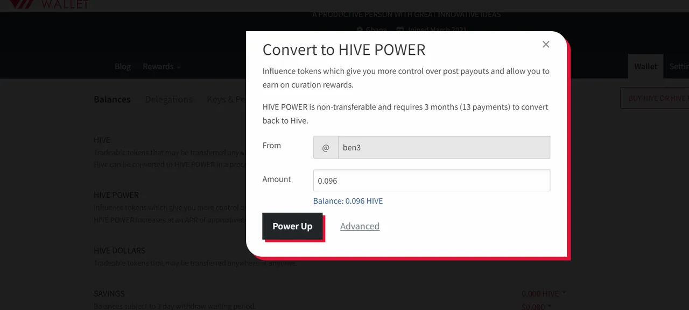Viewport: 689px width, 310px height.
Task: Open the Blog tab behind dialog
Action: [123, 67]
